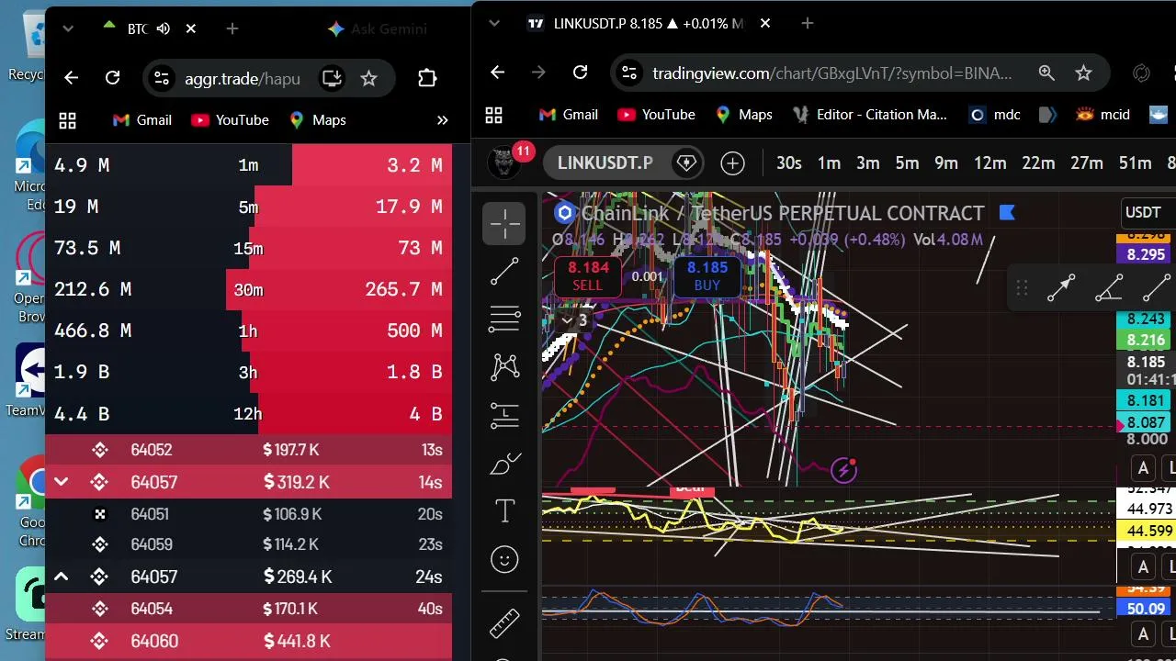This screenshot has height=661, width=1176.
Task: Select the 51m chart timeframe
Action: click(x=1135, y=163)
